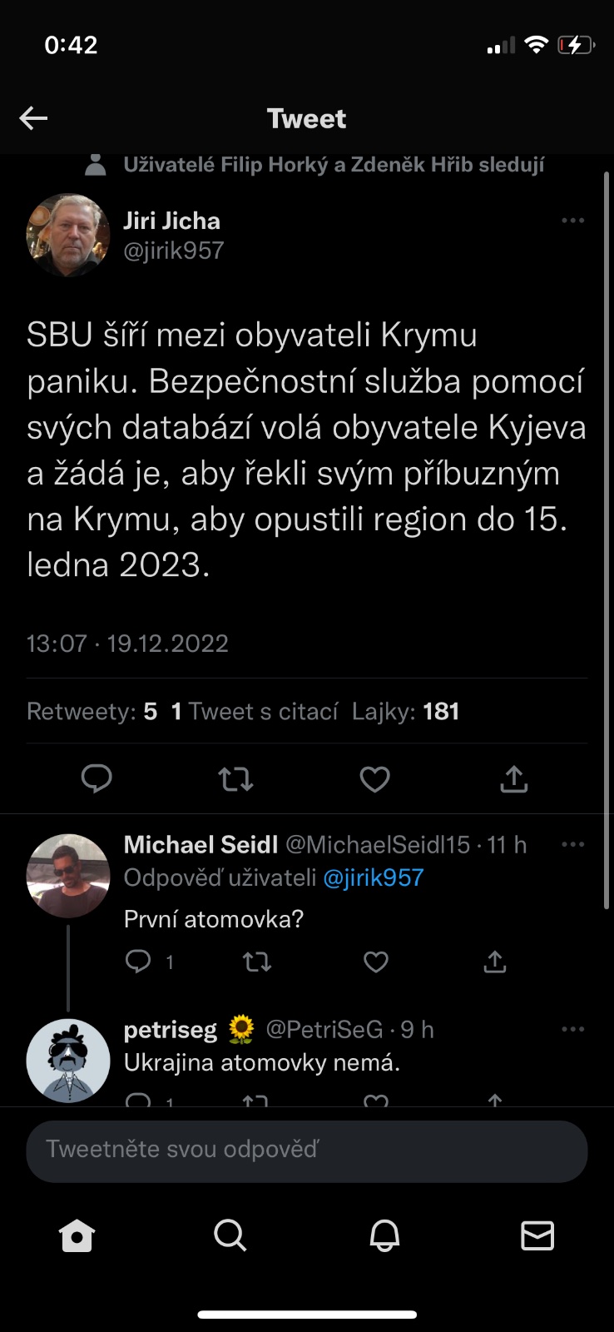Go back using the arrow icon
This screenshot has width=614, height=1332.
[x=33, y=118]
